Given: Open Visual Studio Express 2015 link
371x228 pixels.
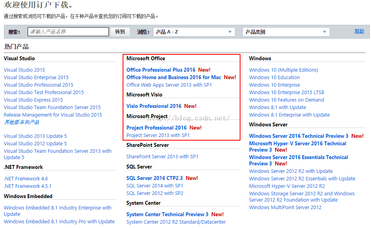Looking at the screenshot, I should coord(34,100).
